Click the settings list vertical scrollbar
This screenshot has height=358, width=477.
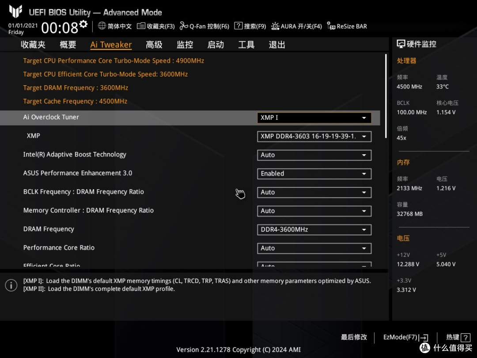386,96
